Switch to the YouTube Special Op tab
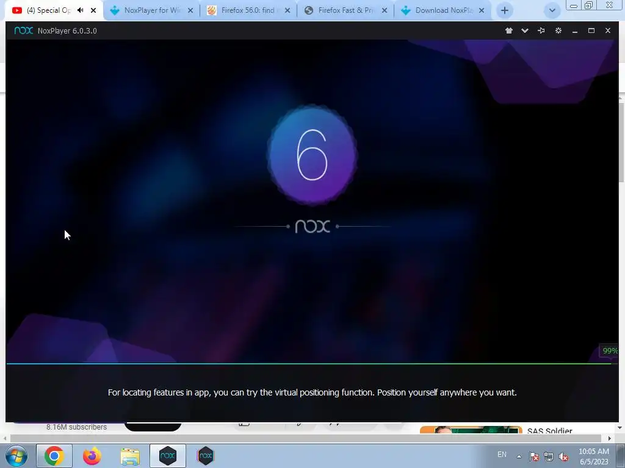The height and width of the screenshot is (468, 625). 49,10
